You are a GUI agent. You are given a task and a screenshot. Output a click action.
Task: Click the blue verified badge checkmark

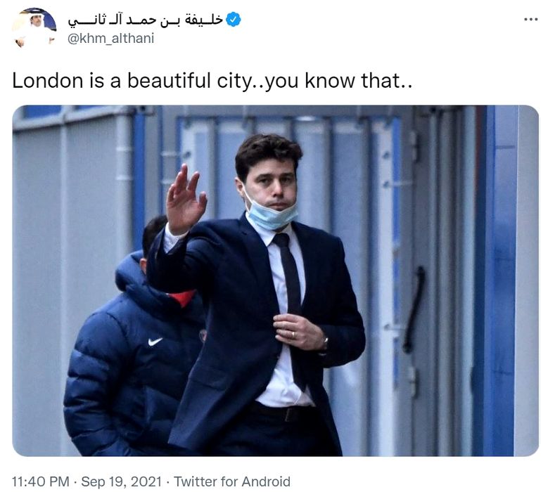click(x=233, y=20)
